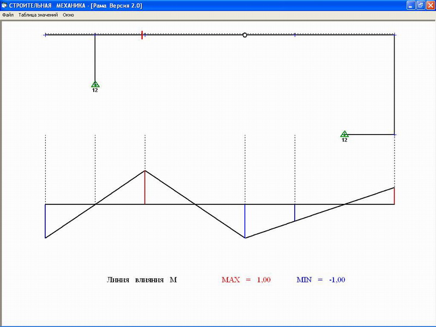Viewport: 436px width, 327px height.
Task: Open the Файл menu
Action: click(x=8, y=15)
